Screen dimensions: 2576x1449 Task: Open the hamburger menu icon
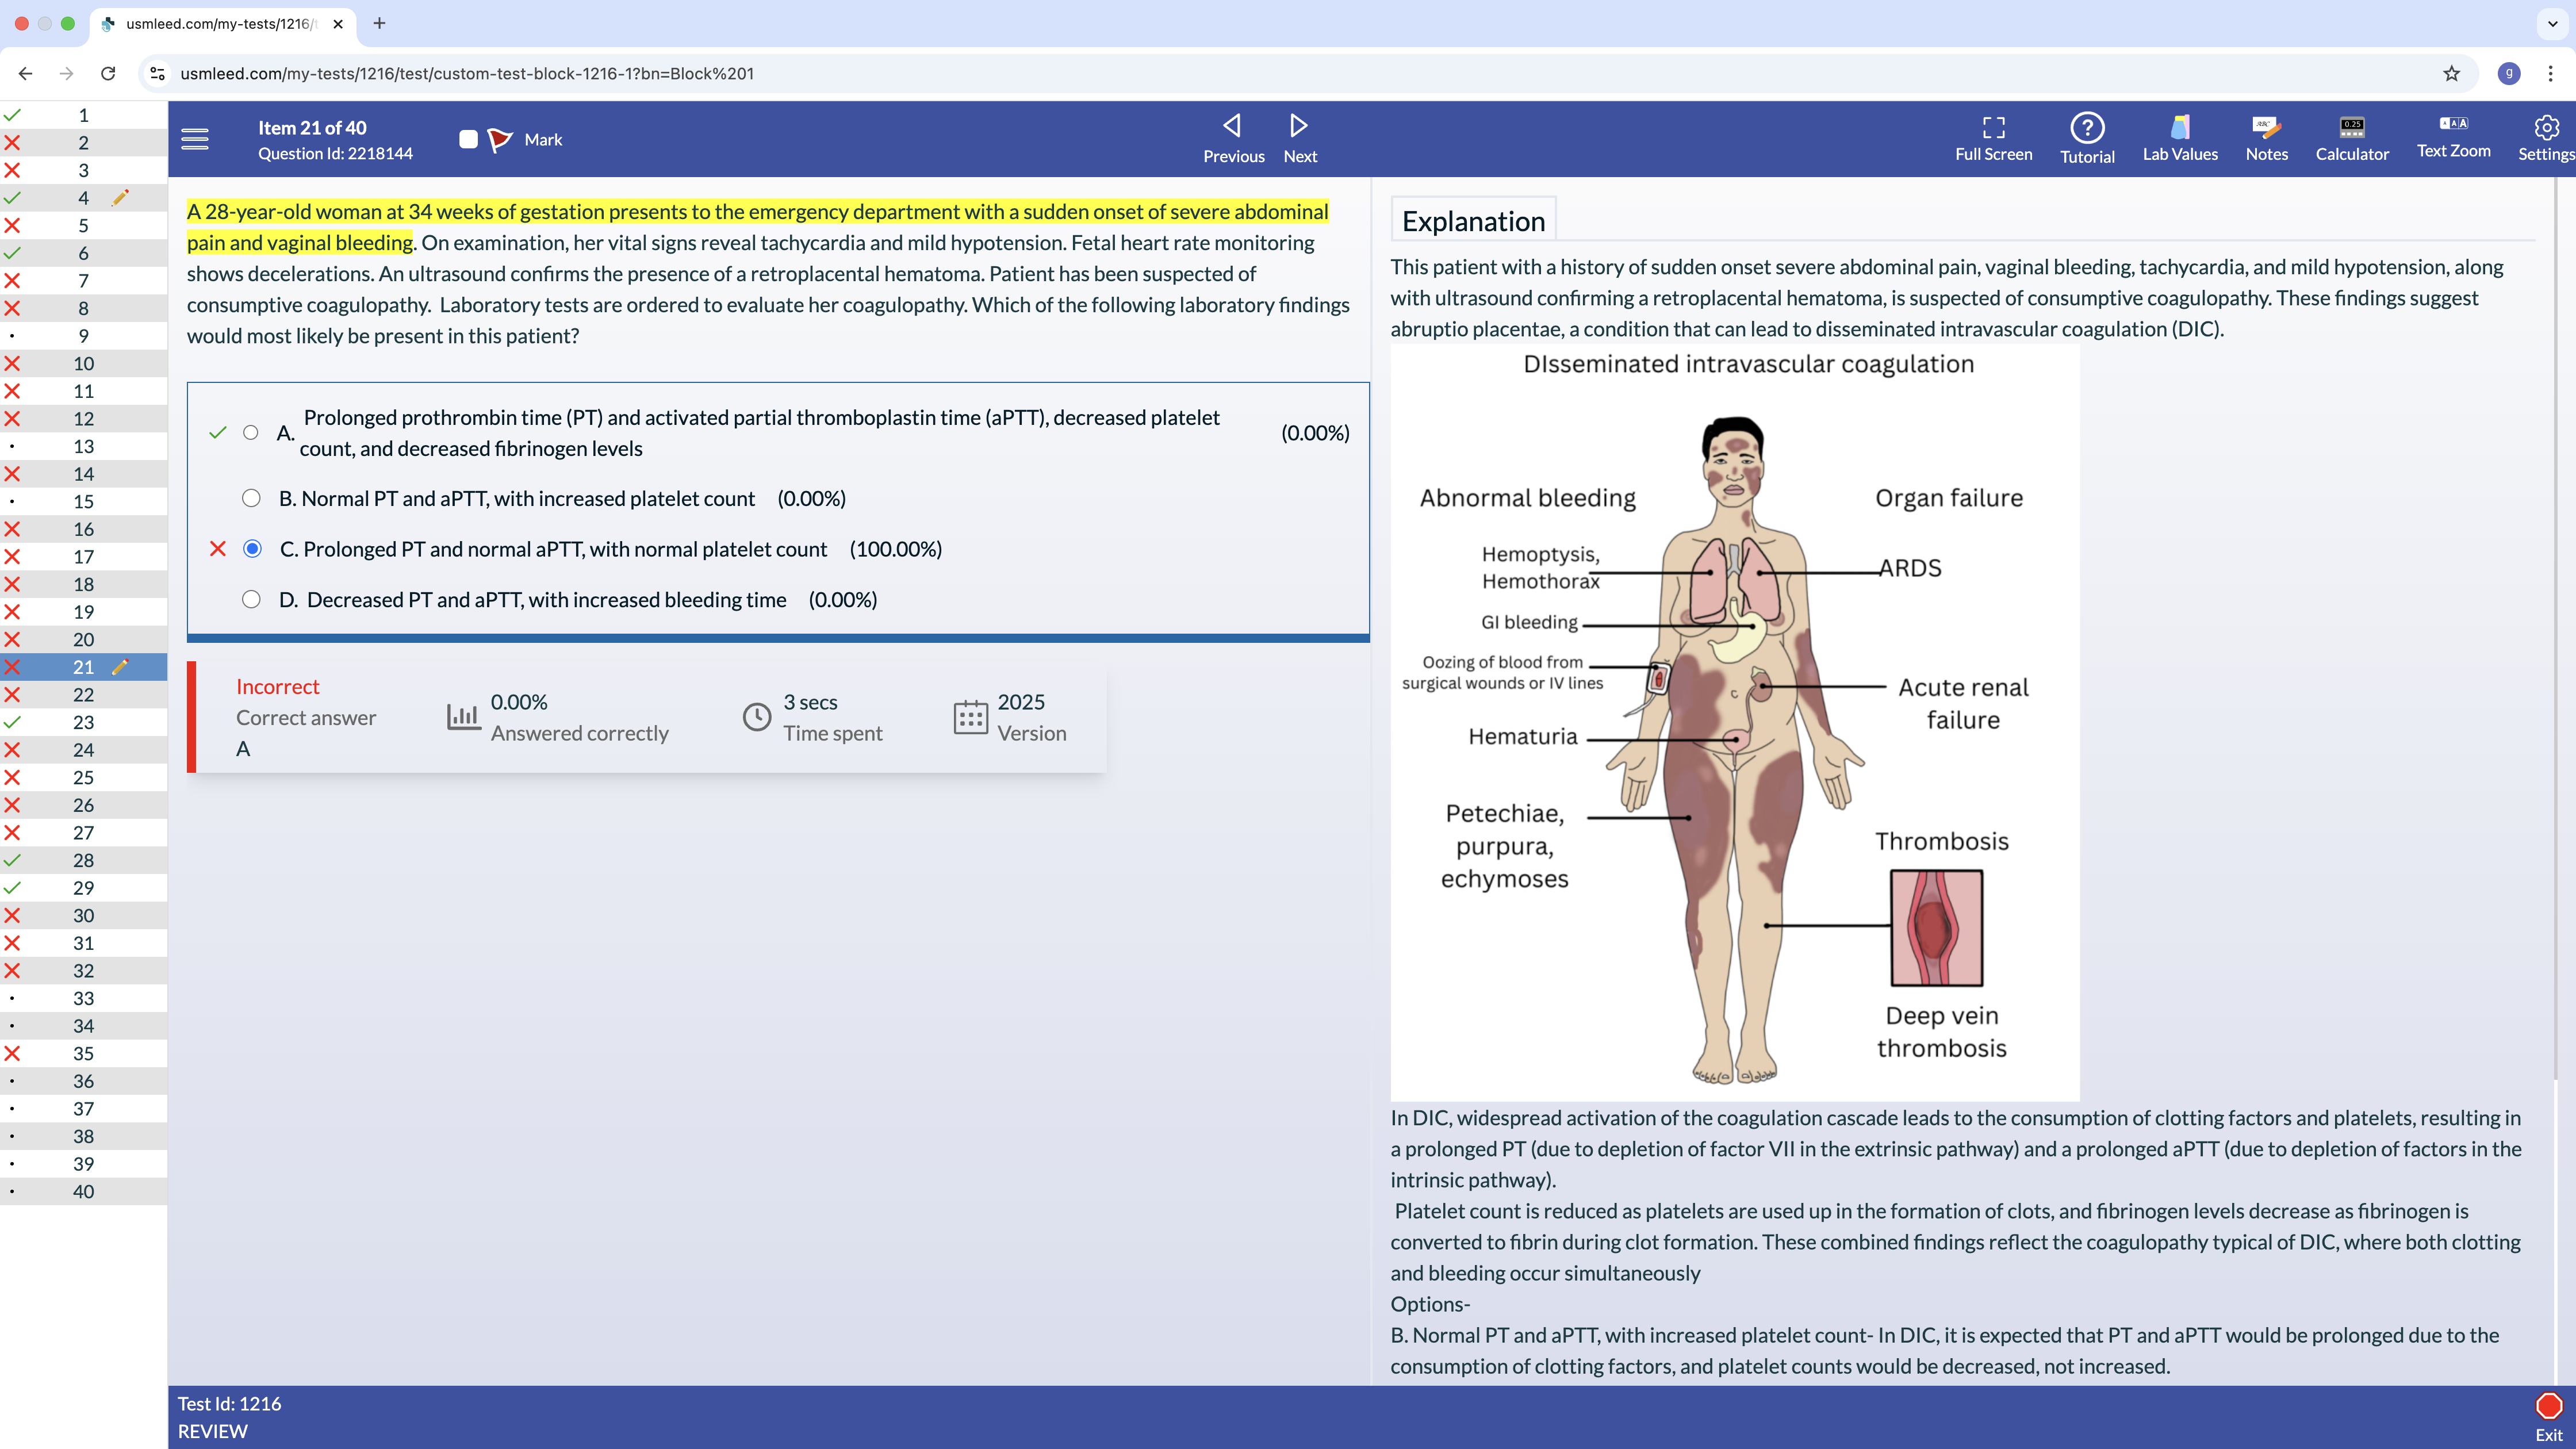195,139
